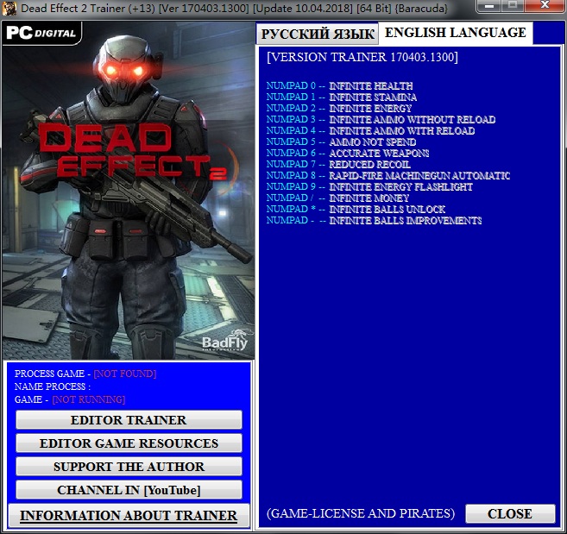Click the PC DIGITAL badge on the cover
Image resolution: width=567 pixels, height=534 pixels.
tap(41, 34)
